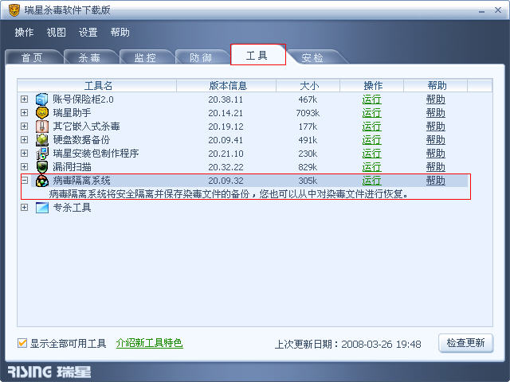
Task: Open 帮助 link for 瑞星助手
Action: [436, 113]
